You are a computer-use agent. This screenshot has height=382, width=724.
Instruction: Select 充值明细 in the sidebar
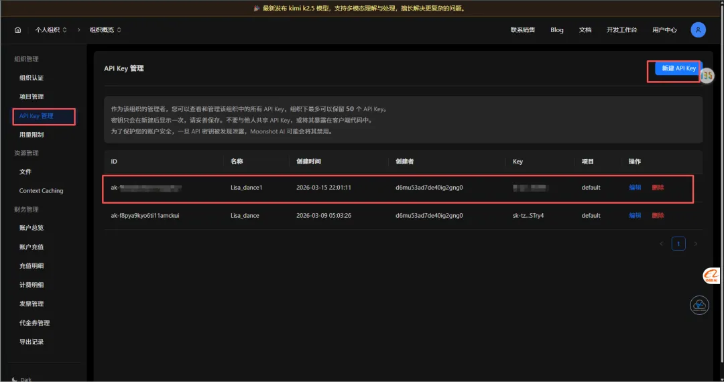(32, 266)
